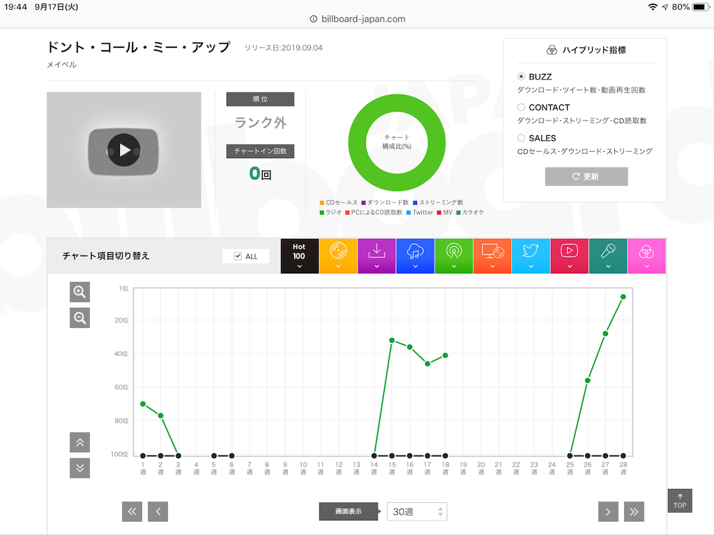714x535 pixels.
Task: Select the CONTACT radio button
Action: coord(522,107)
